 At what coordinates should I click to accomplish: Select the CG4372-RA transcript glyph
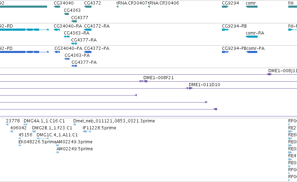[x=88, y=30]
